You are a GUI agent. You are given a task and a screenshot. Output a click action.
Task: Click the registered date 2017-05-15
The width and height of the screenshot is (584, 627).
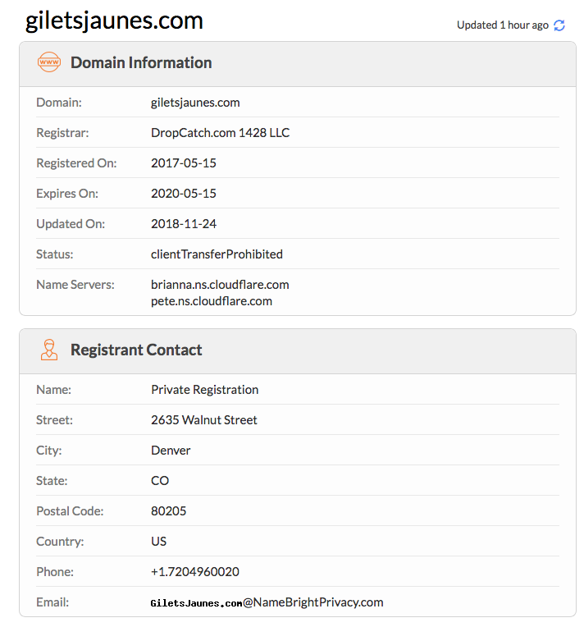tap(184, 163)
